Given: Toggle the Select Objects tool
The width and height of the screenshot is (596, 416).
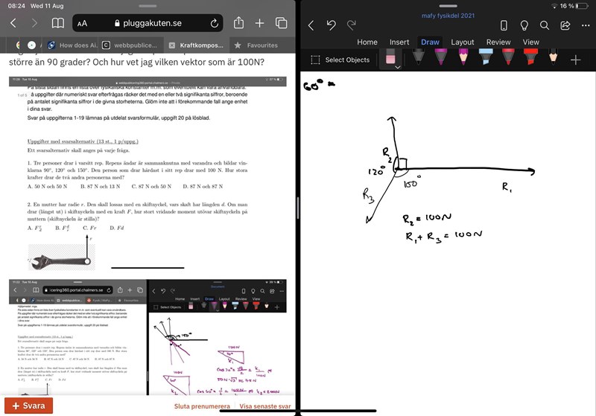Looking at the screenshot, I should pyautogui.click(x=340, y=60).
